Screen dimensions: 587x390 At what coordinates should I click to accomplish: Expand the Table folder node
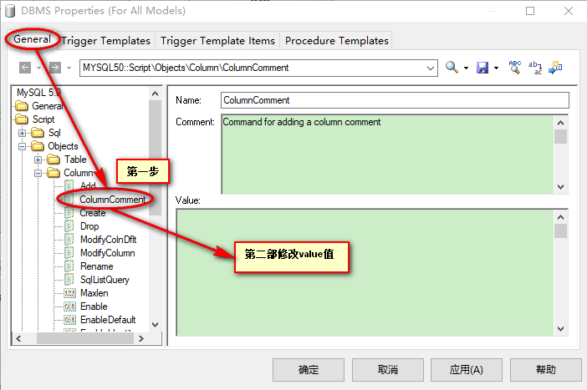[x=38, y=160]
